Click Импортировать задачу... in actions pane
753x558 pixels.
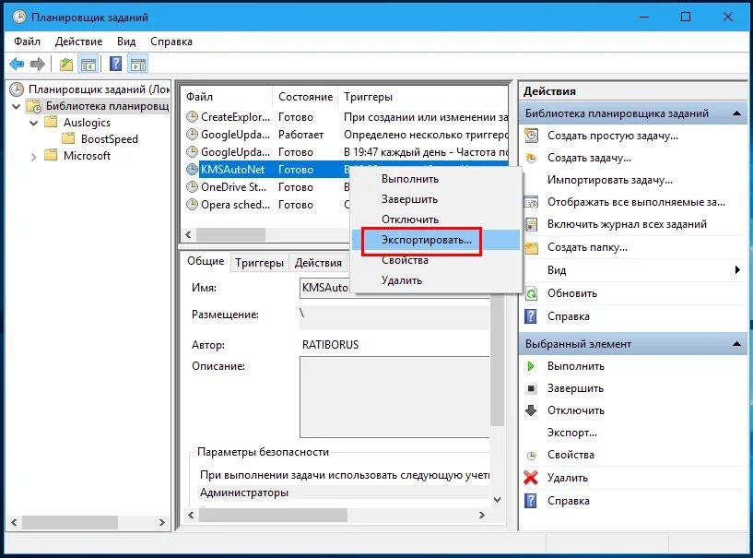coord(610,180)
